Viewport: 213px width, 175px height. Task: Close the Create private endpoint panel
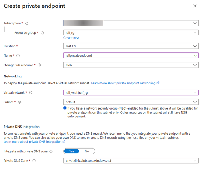[x=195, y=6]
